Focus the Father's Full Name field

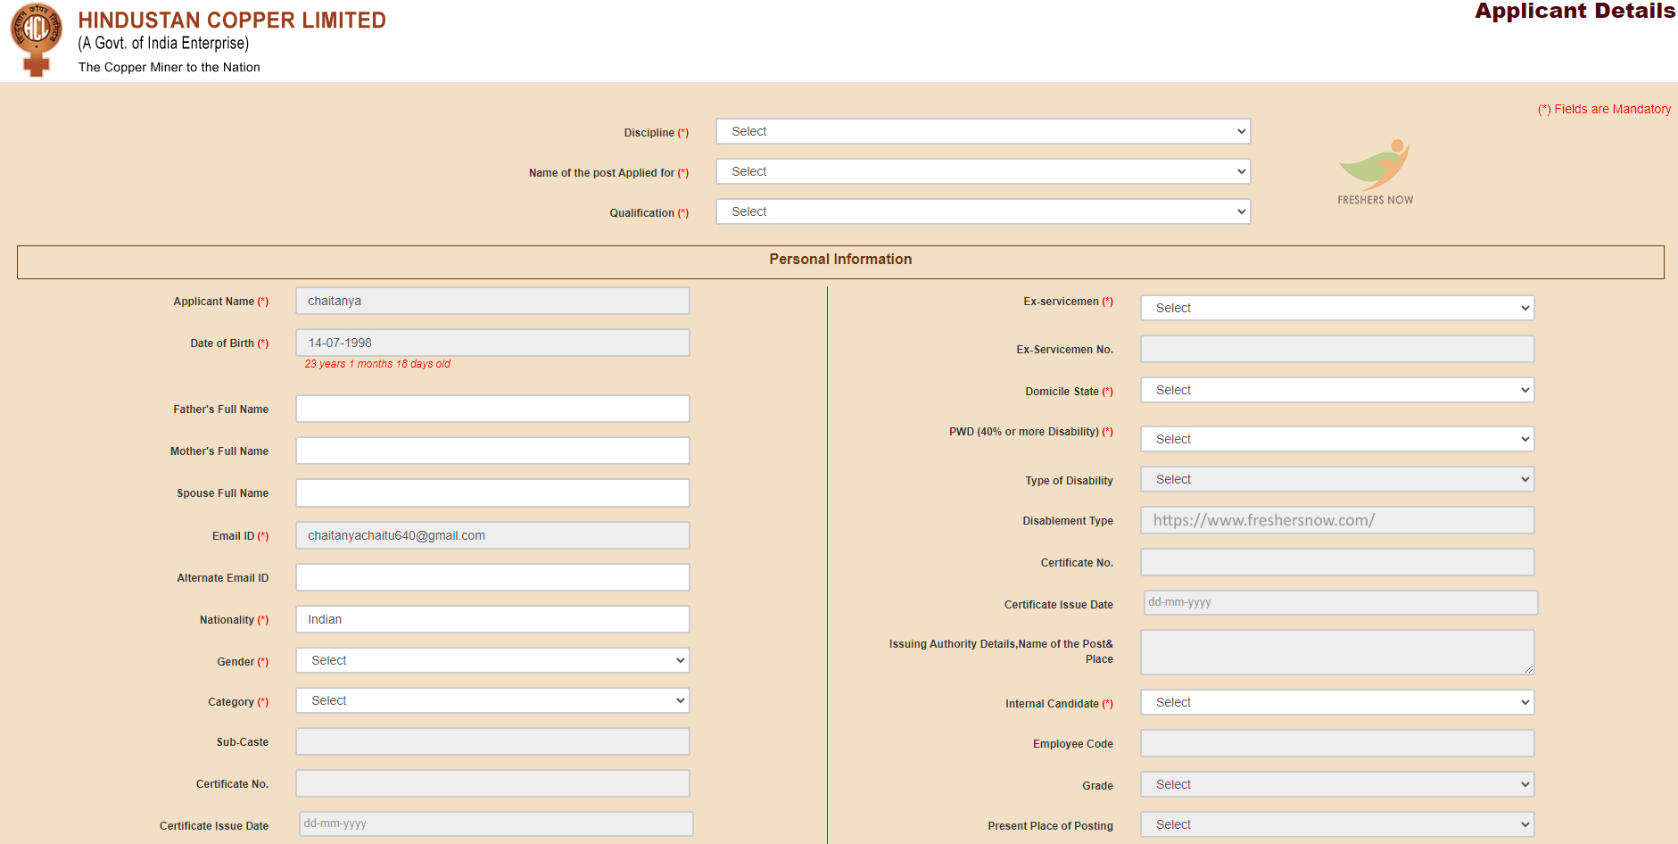tap(492, 409)
